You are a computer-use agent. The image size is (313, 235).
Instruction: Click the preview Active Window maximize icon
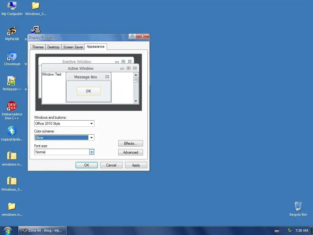click(x=129, y=68)
